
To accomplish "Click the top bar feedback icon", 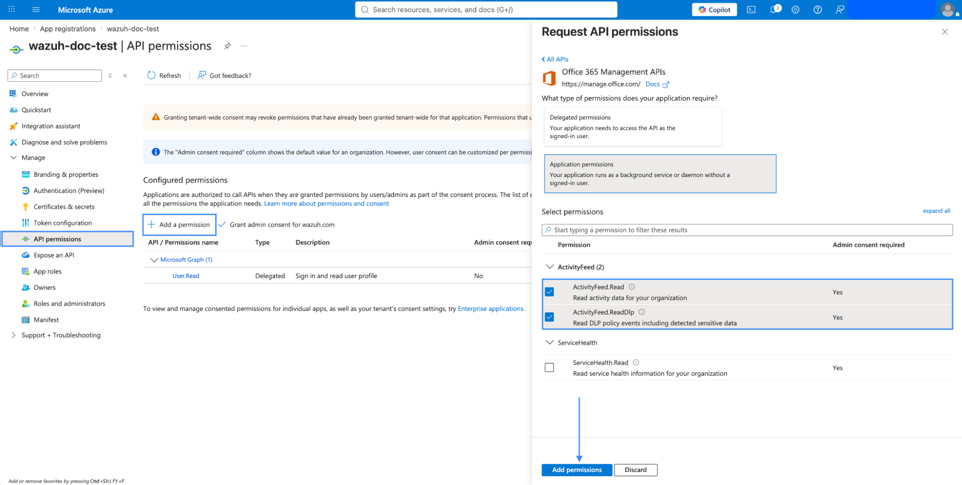I will [x=840, y=10].
